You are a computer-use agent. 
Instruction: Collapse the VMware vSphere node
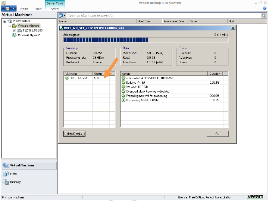10,26
